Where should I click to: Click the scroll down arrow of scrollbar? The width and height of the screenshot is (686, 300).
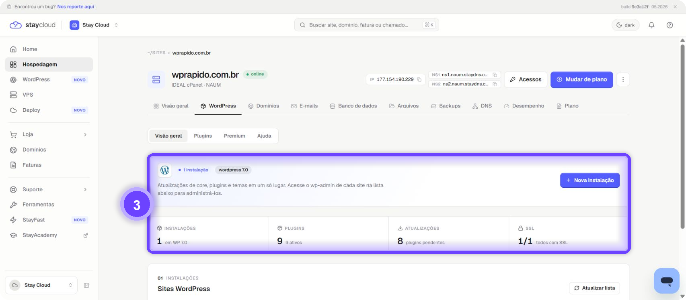point(682,297)
